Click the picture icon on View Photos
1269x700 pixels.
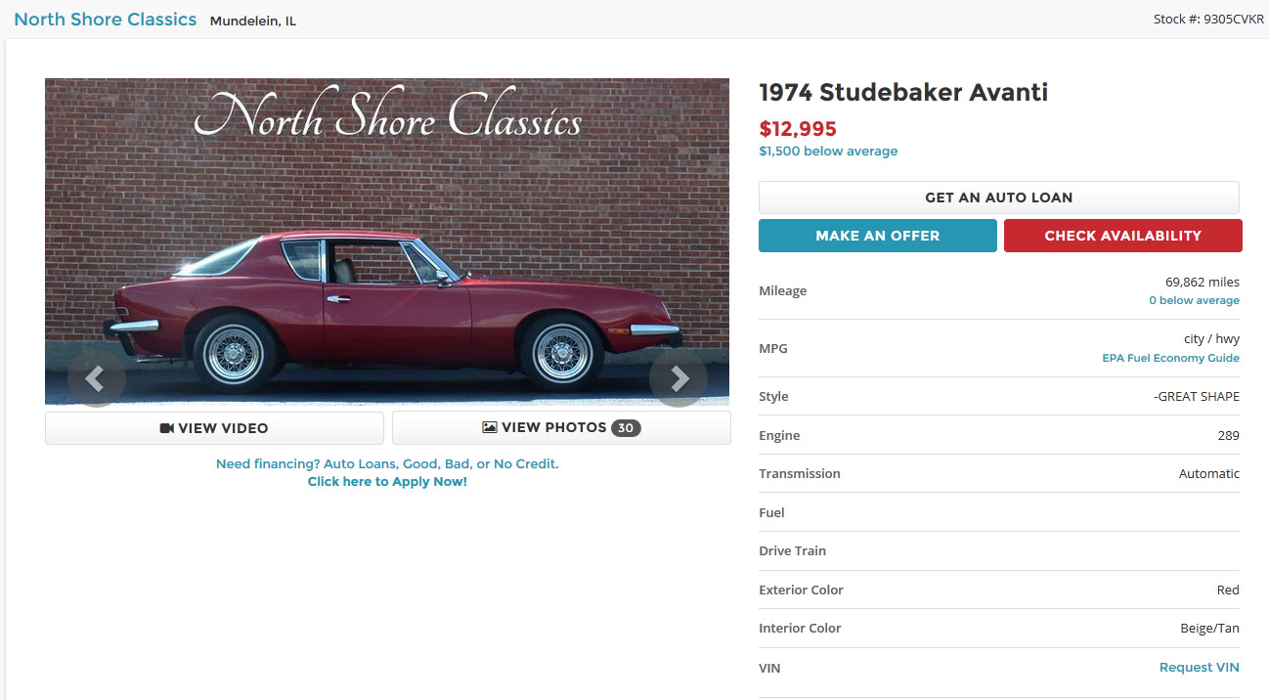[490, 428]
